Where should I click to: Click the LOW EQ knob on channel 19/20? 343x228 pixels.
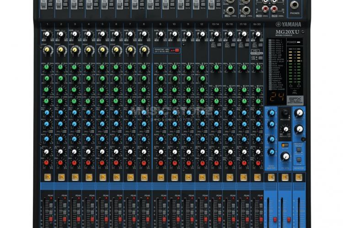258,101
